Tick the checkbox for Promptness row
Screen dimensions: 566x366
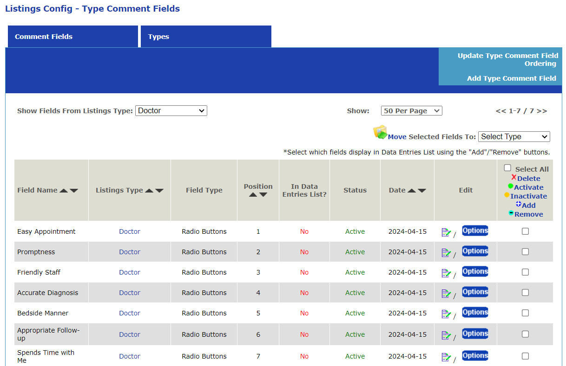click(x=525, y=252)
